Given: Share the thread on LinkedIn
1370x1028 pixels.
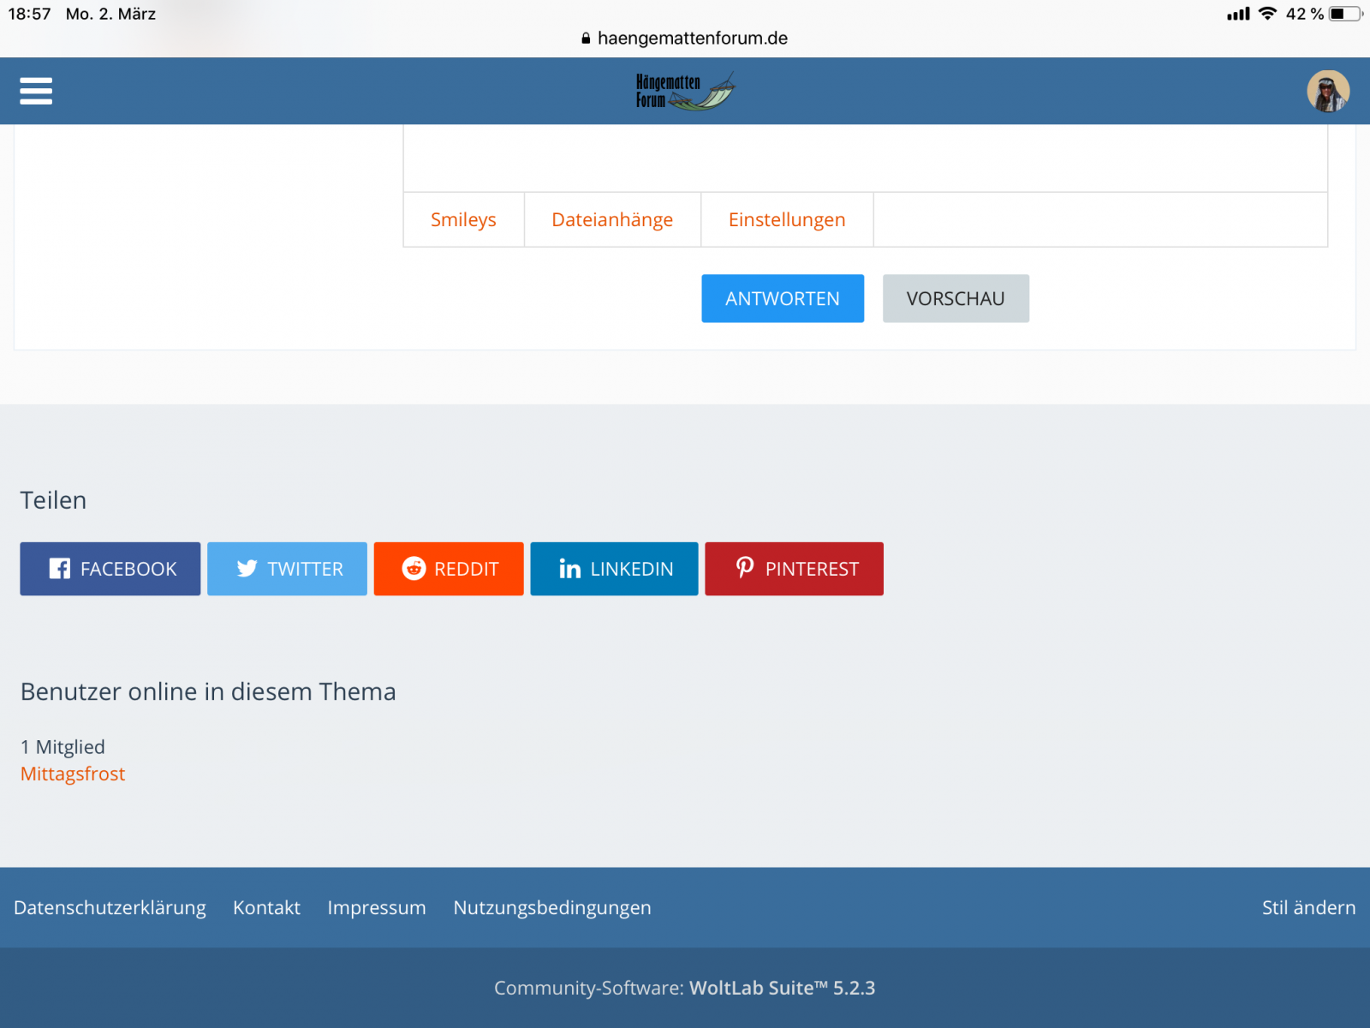Looking at the screenshot, I should tap(614, 569).
